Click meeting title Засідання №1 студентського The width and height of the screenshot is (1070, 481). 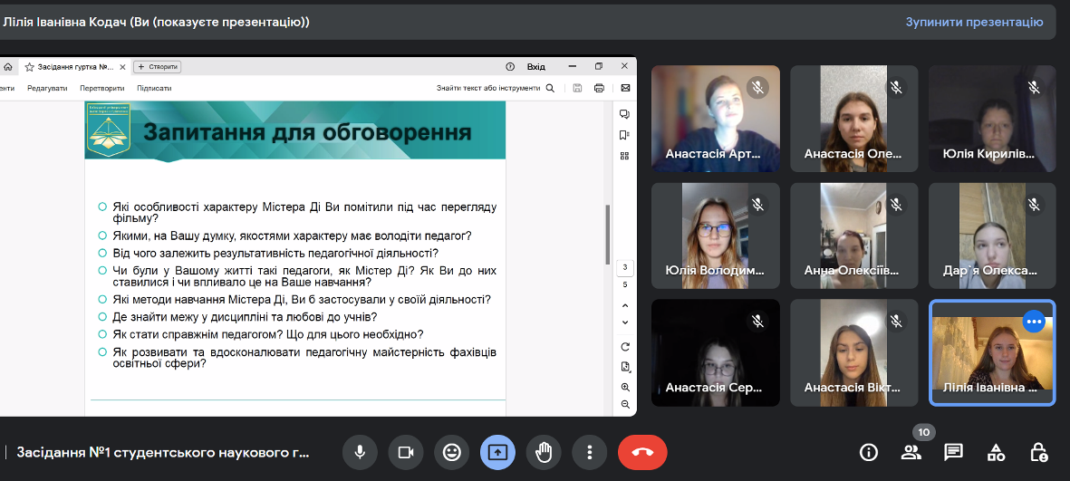coord(163,452)
